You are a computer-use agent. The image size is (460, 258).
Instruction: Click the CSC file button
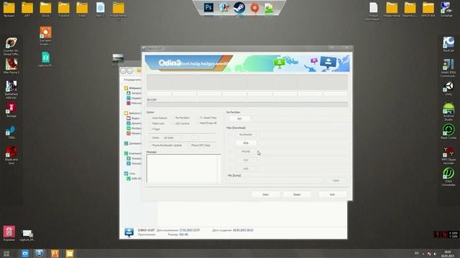[x=246, y=160]
